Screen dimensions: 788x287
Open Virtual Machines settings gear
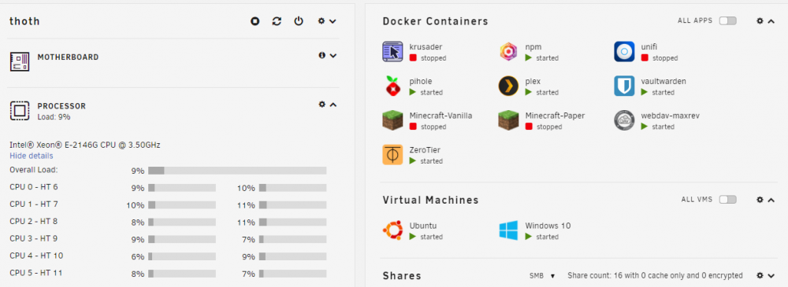(760, 199)
